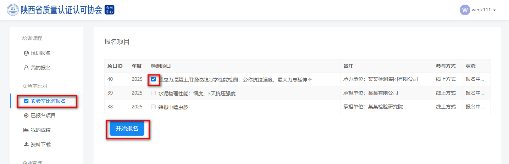Select the 实验室比对报名 sidebar item
The height and width of the screenshot is (164, 509).
click(x=46, y=101)
